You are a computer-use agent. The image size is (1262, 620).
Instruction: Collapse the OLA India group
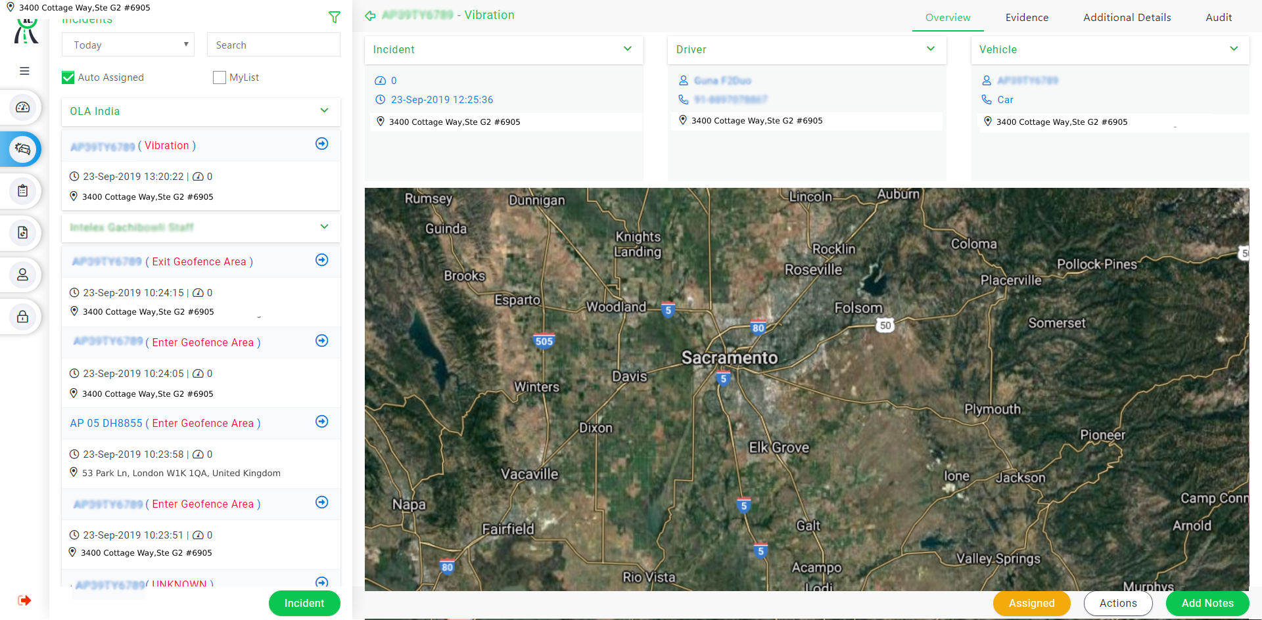324,110
